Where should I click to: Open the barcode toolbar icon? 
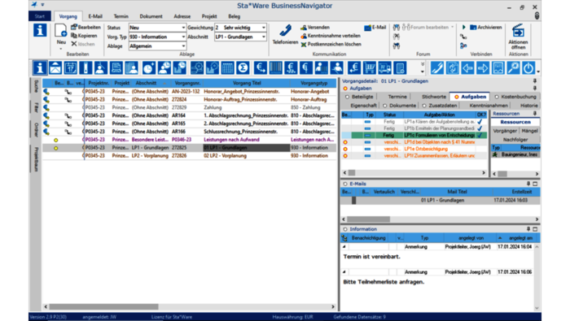click(275, 67)
